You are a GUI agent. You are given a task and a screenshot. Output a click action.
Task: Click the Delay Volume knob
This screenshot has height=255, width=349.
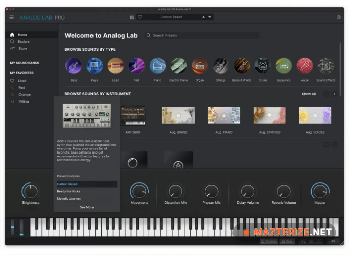coord(248,191)
